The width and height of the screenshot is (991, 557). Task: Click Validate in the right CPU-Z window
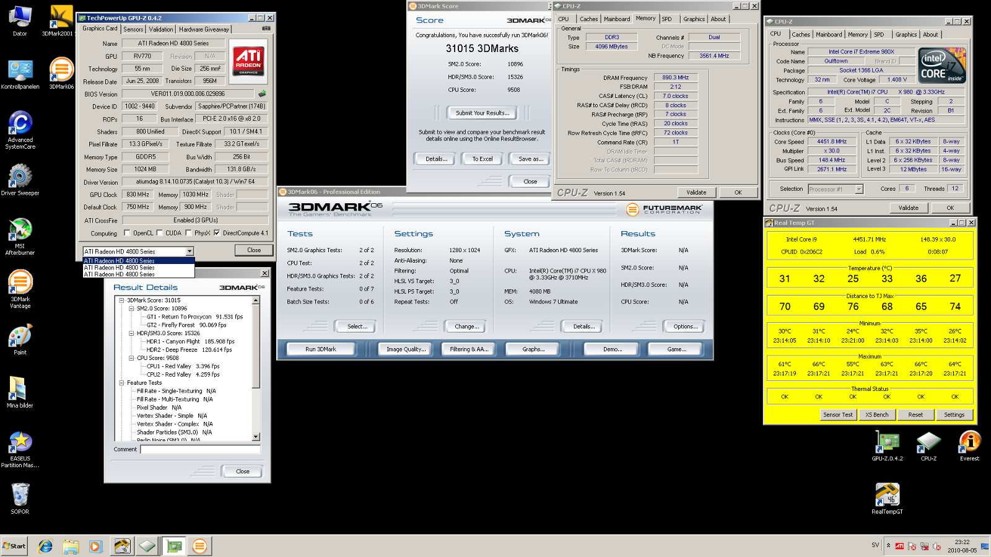[909, 208]
